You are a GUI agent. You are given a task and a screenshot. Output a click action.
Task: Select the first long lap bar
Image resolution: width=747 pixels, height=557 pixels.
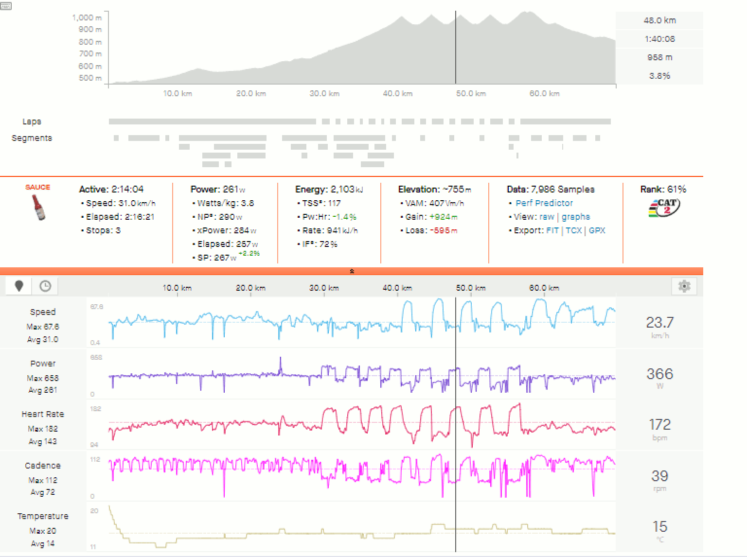(212, 122)
